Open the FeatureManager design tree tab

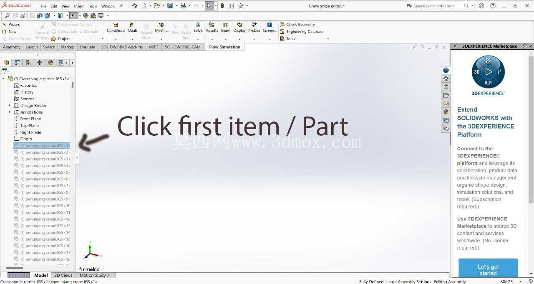[6, 63]
